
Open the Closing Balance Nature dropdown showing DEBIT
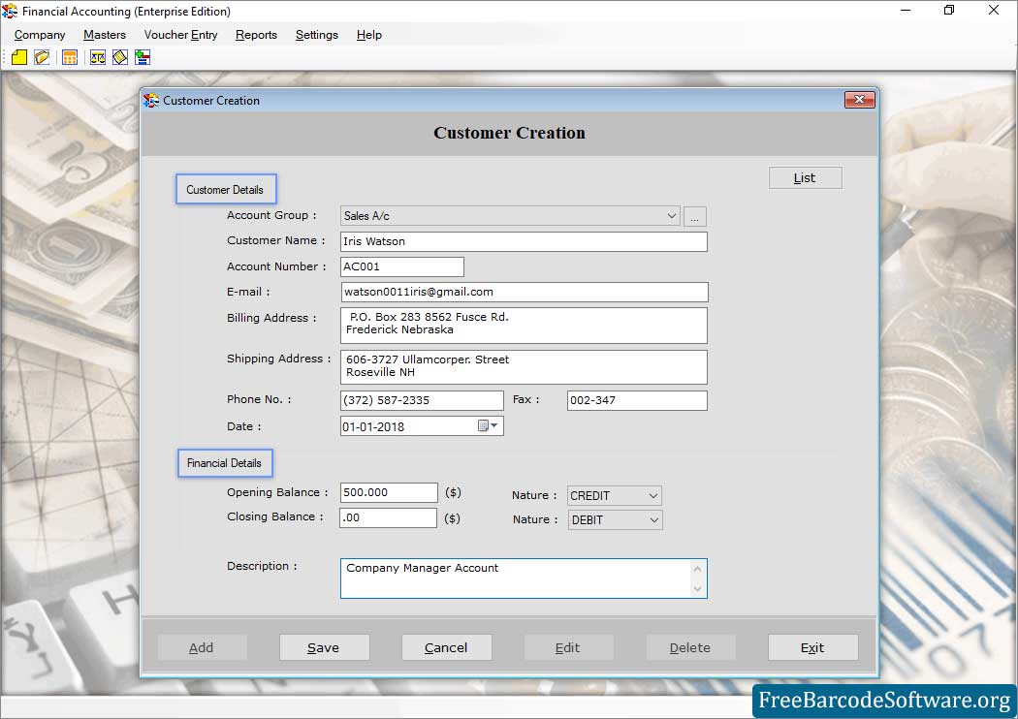[653, 519]
